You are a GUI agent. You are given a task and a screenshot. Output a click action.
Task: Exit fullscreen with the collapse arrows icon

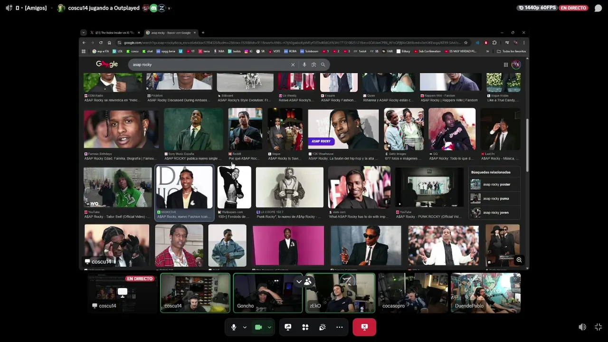click(598, 327)
